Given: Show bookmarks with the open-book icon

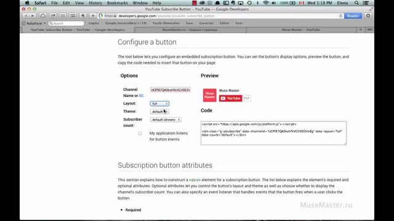Looking at the screenshot, I should point(73,16).
